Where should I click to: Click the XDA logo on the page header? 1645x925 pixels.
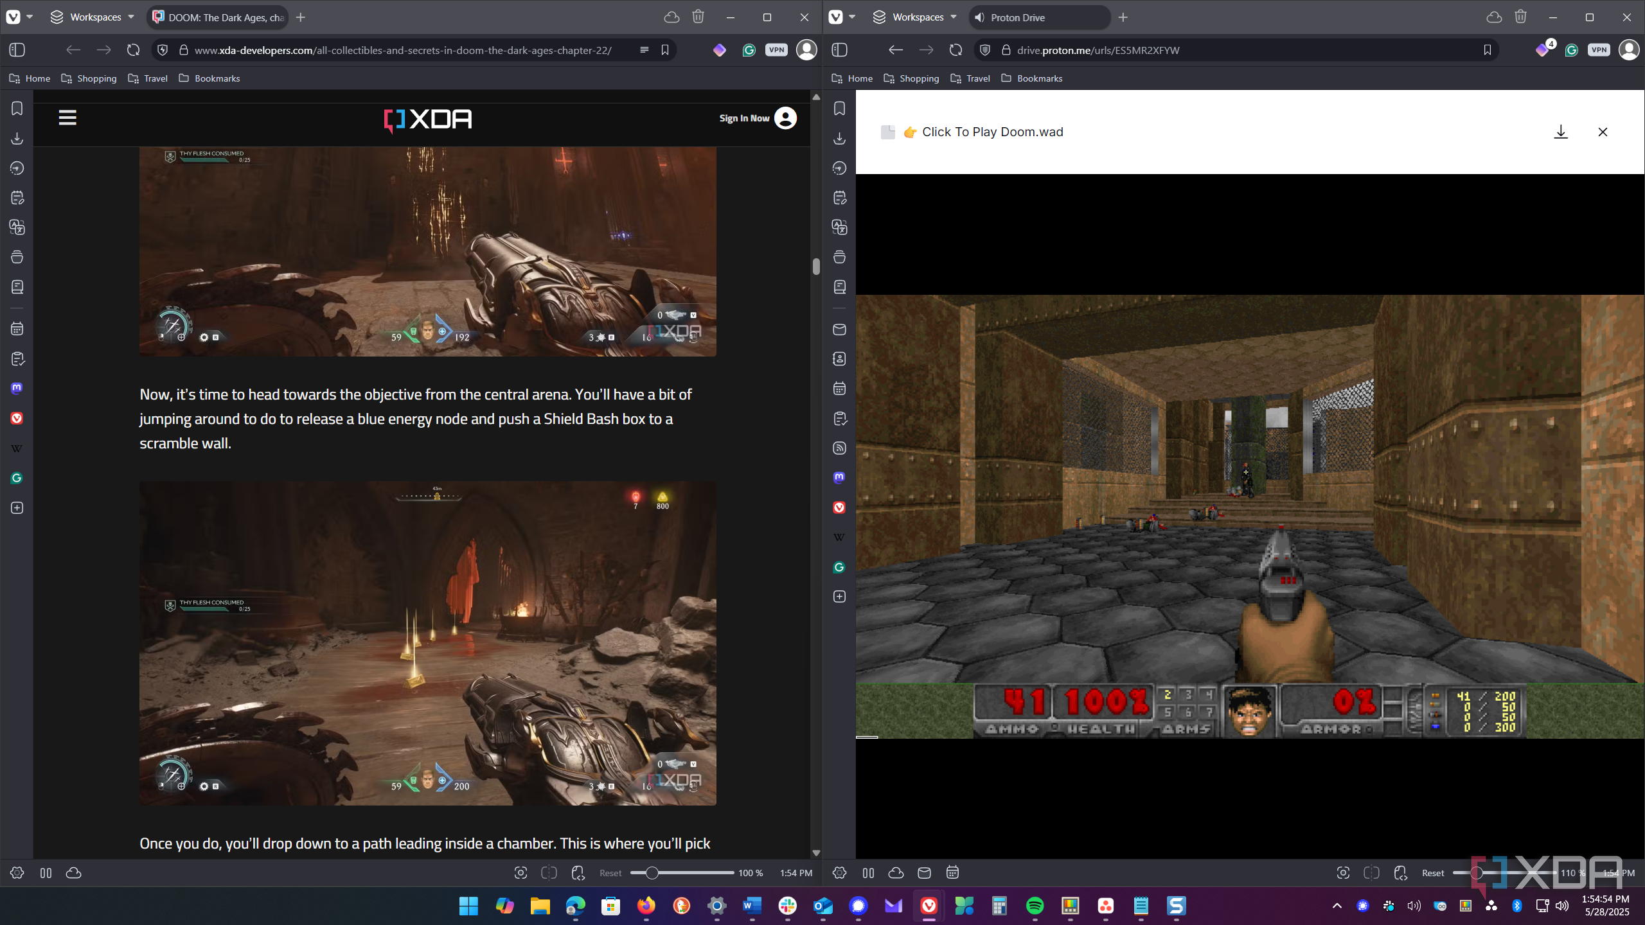pos(428,119)
